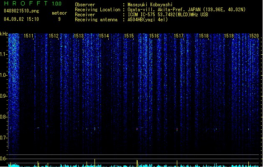Click the 1520 time label

254,36
